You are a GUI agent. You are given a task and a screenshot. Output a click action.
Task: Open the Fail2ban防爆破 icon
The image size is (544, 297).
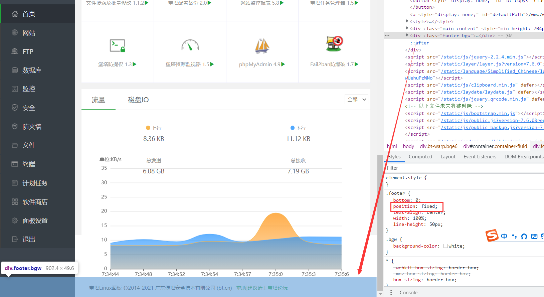(x=334, y=44)
